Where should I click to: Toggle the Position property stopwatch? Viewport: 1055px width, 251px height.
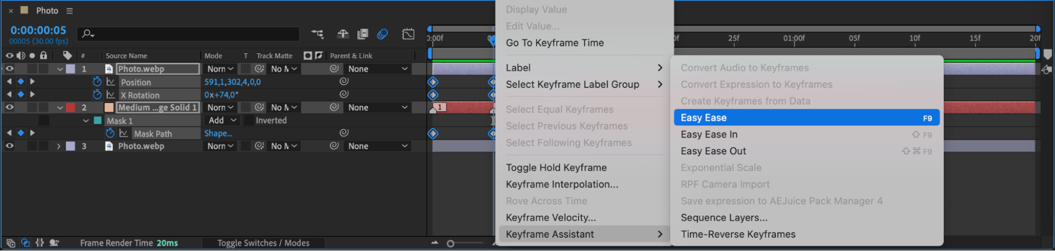97,82
